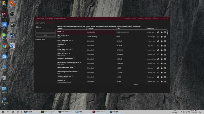Verify 1SKGaming-Licensed-Content mod
The image size is (204, 114).
pos(158,73)
